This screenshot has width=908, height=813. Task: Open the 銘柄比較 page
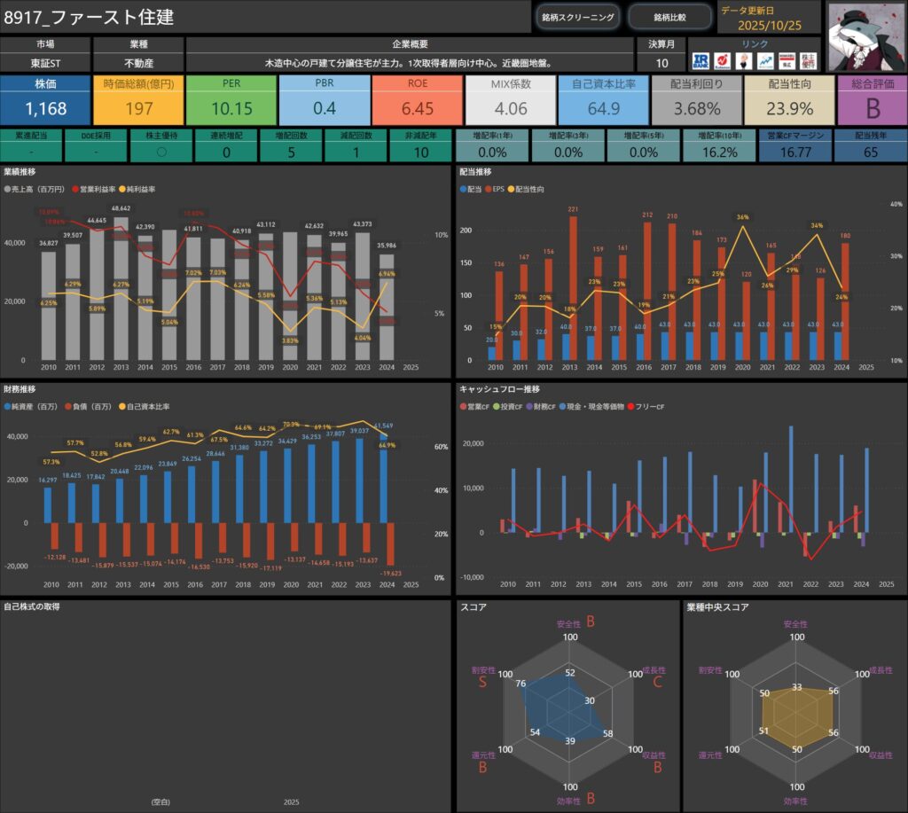coord(669,17)
